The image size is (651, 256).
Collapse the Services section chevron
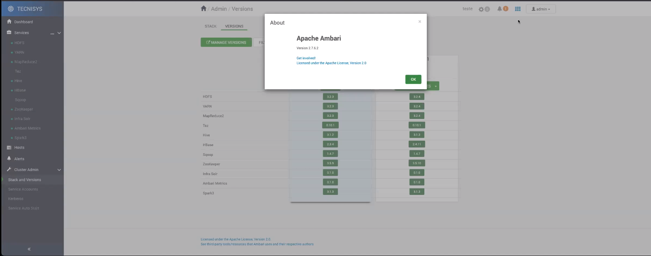click(59, 33)
